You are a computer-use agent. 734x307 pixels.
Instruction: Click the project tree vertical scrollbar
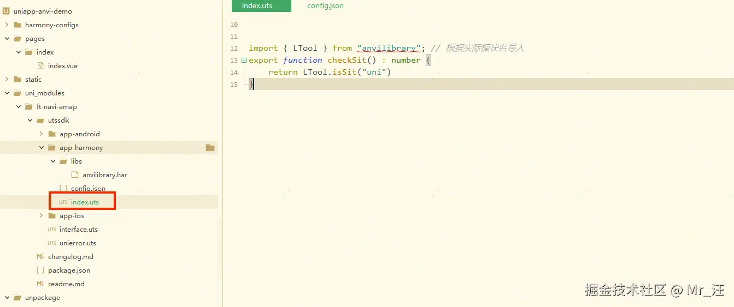pos(220,248)
